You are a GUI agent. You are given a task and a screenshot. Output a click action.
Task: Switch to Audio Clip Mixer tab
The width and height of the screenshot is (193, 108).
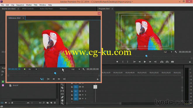coord(46,9)
